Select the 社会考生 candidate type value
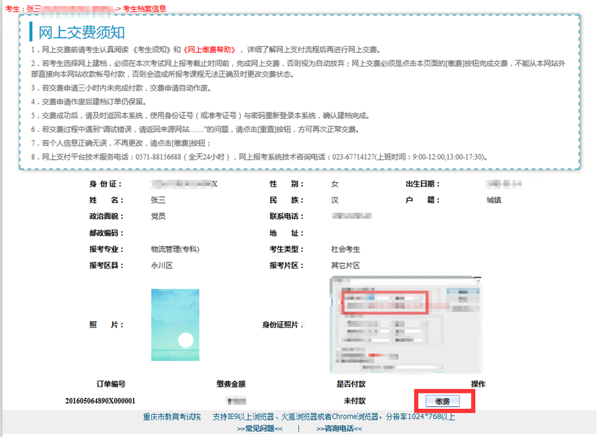The width and height of the screenshot is (602, 437). pyautogui.click(x=345, y=249)
